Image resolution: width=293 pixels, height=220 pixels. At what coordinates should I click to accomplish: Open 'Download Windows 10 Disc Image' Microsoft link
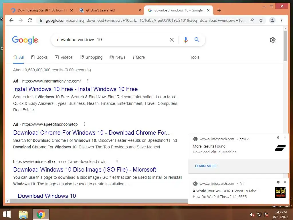pyautogui.click(x=84, y=170)
